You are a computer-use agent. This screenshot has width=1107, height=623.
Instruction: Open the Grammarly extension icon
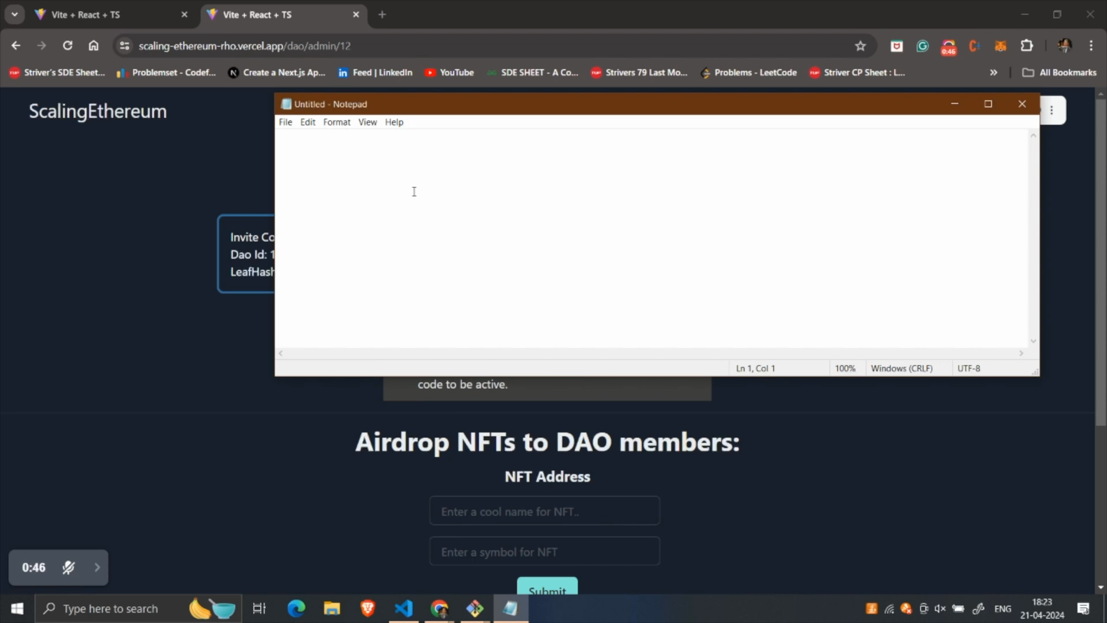pos(922,46)
